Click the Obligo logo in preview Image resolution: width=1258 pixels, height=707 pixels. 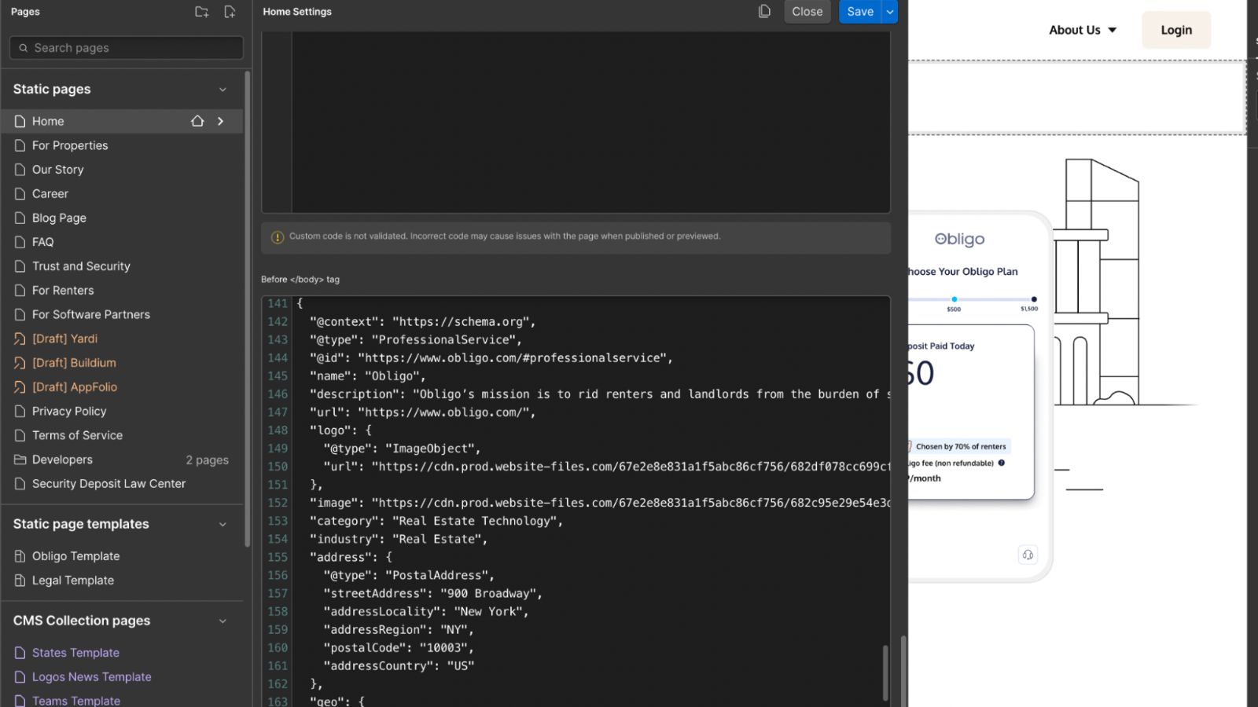tap(959, 239)
